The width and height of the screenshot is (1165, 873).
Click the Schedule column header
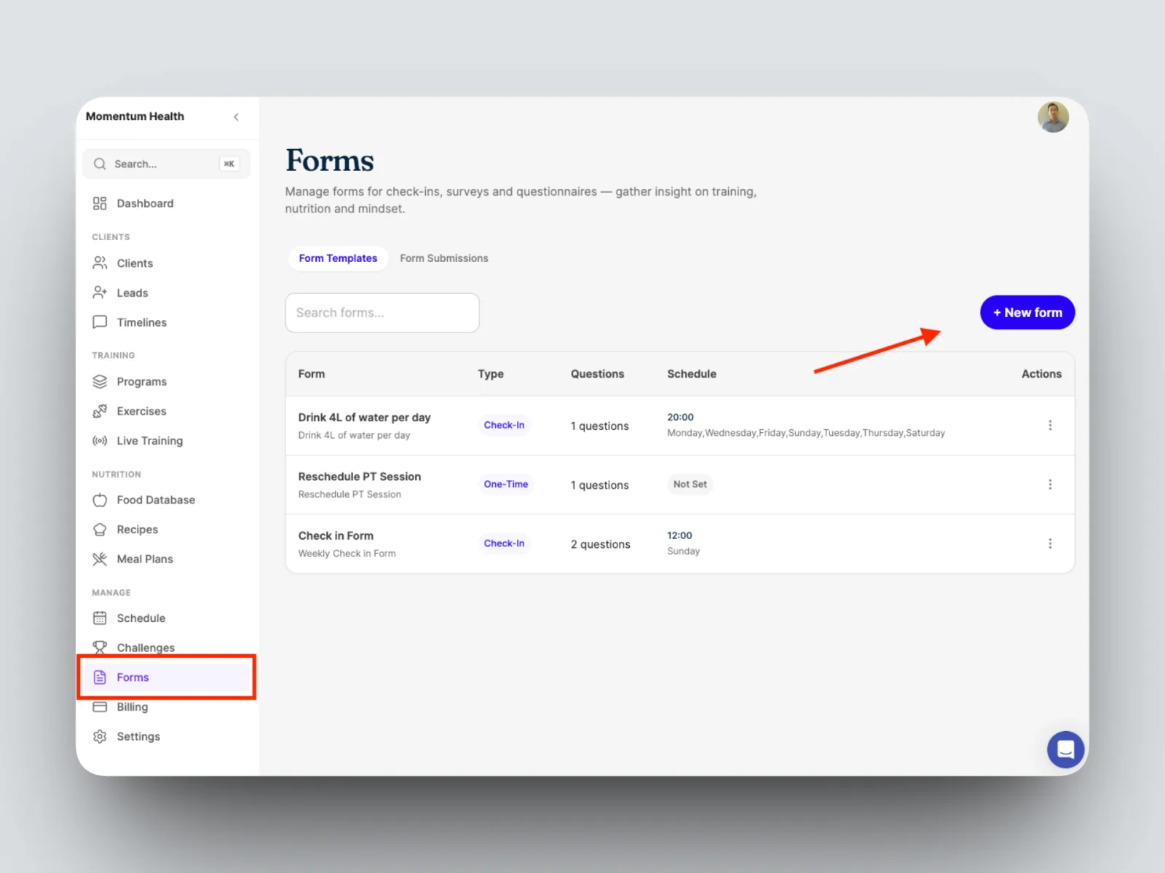pyautogui.click(x=692, y=374)
